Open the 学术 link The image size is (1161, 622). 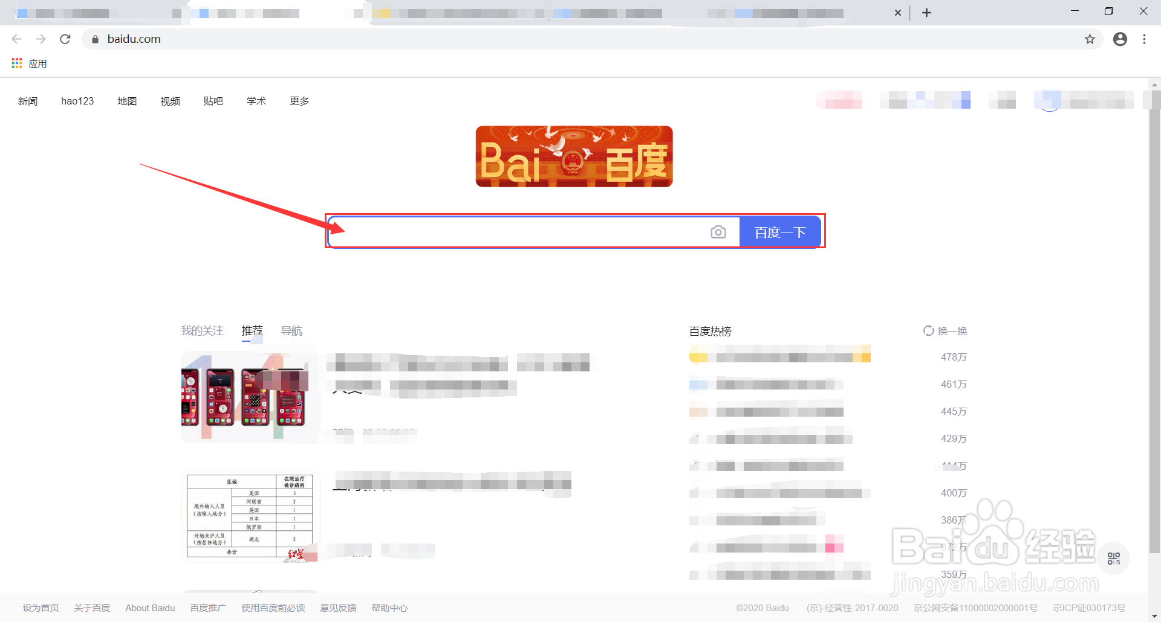256,101
